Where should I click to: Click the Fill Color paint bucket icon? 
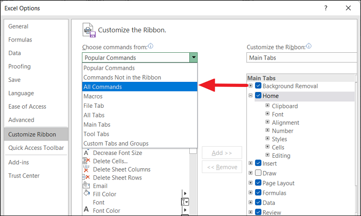point(87,193)
